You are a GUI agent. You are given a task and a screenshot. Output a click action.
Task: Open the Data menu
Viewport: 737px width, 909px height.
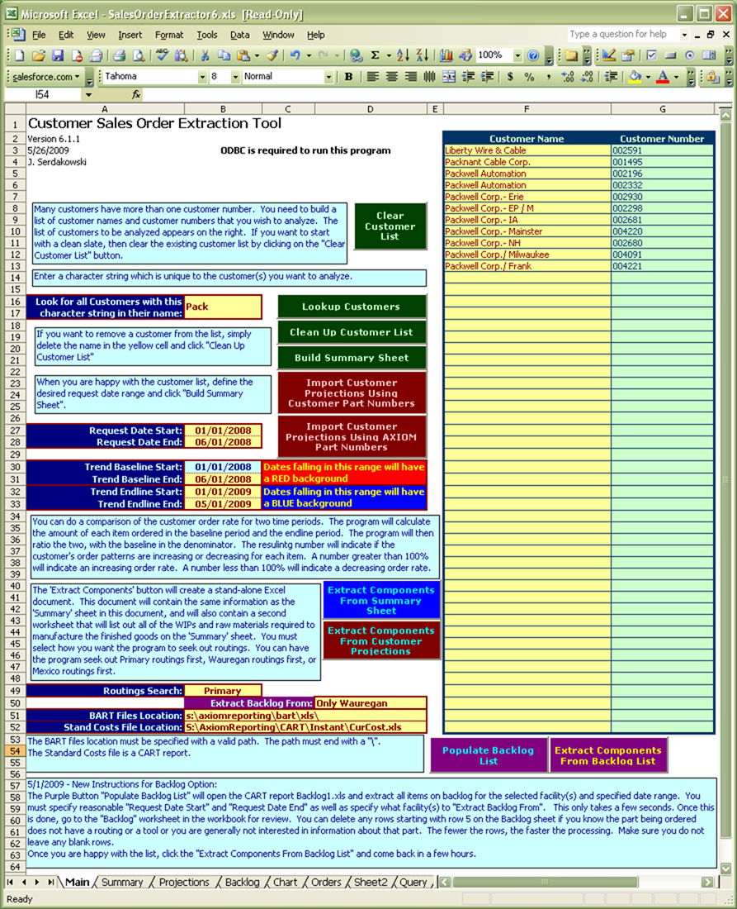pyautogui.click(x=239, y=35)
